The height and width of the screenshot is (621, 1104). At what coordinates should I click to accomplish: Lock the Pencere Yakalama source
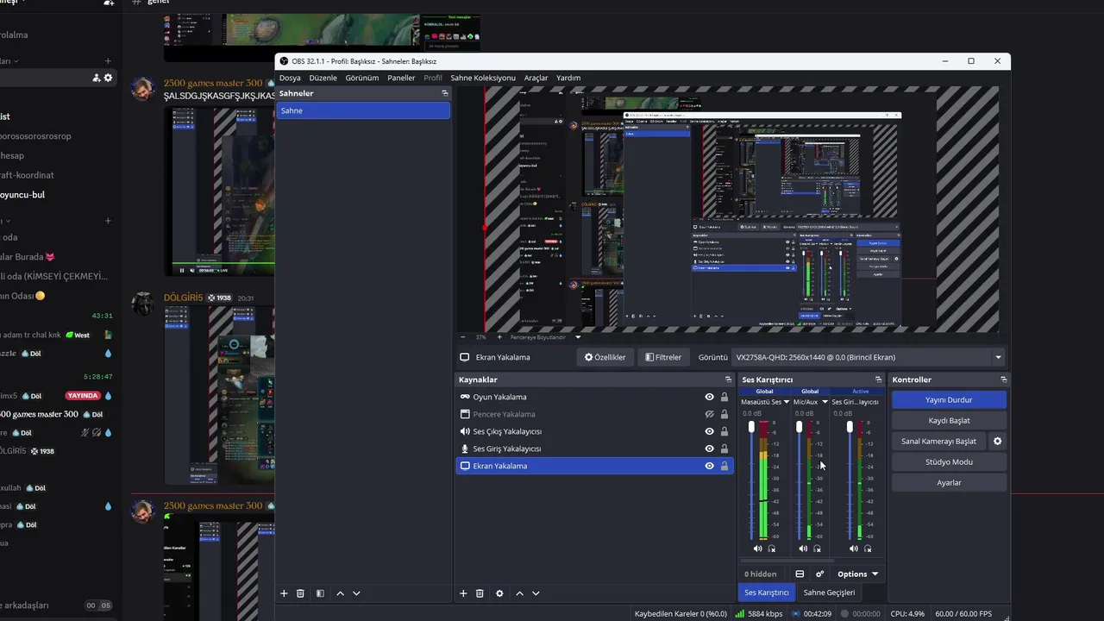724,414
